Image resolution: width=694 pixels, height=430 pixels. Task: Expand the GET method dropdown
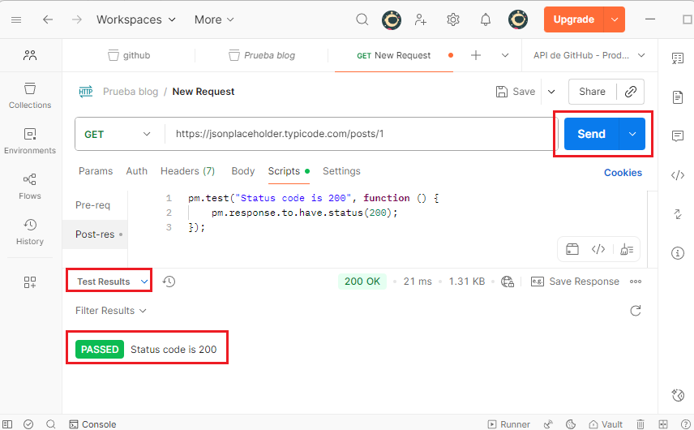[118, 134]
